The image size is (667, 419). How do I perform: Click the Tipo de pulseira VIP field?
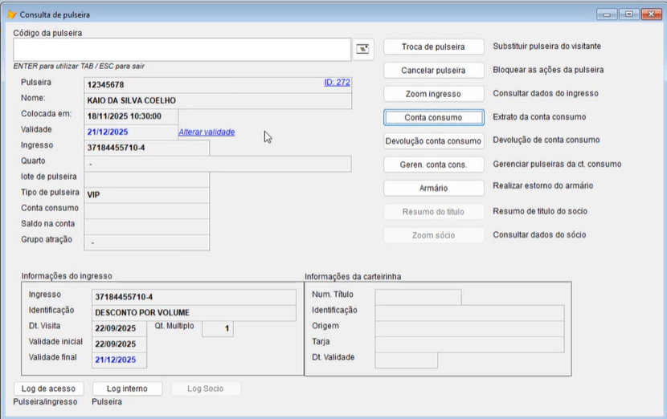[146, 194]
